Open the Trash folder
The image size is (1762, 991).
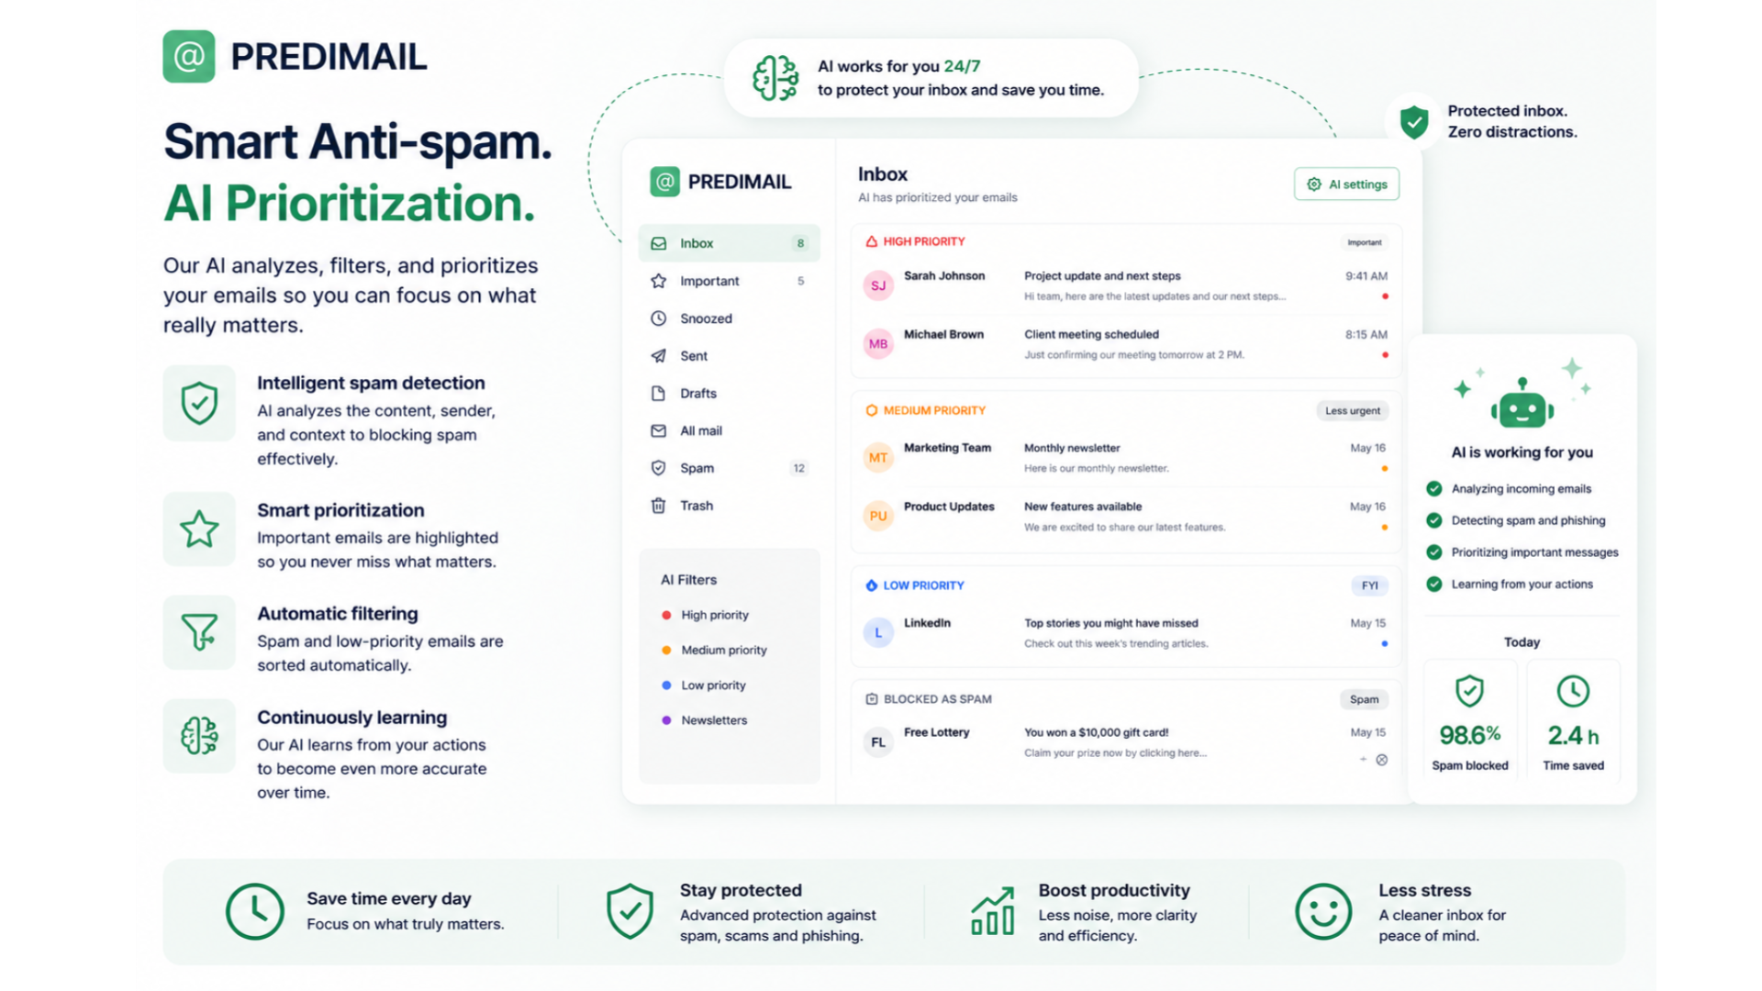(729, 506)
